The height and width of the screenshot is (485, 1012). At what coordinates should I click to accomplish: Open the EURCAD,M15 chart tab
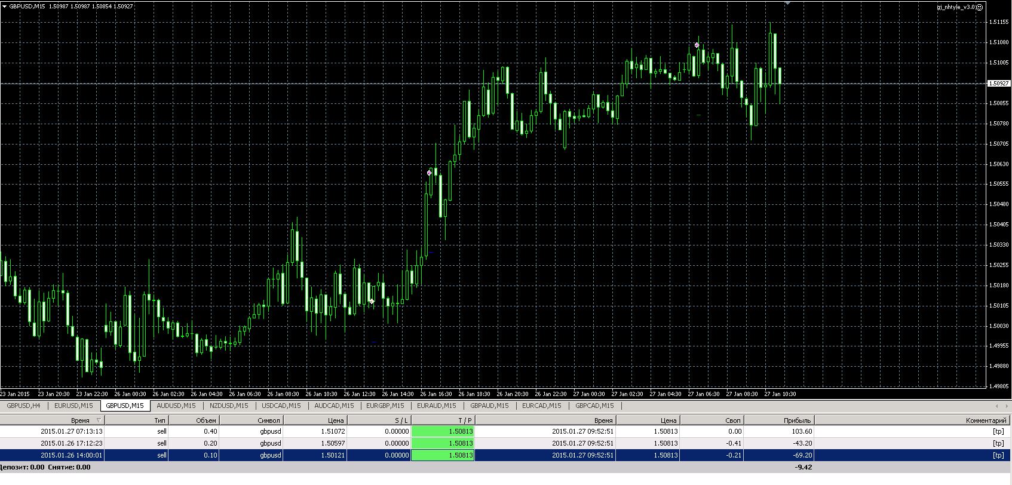pos(541,406)
